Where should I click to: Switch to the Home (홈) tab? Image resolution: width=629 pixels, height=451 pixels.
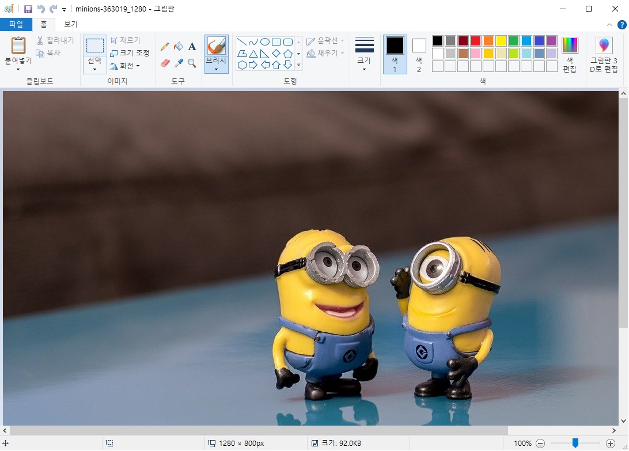pyautogui.click(x=44, y=24)
